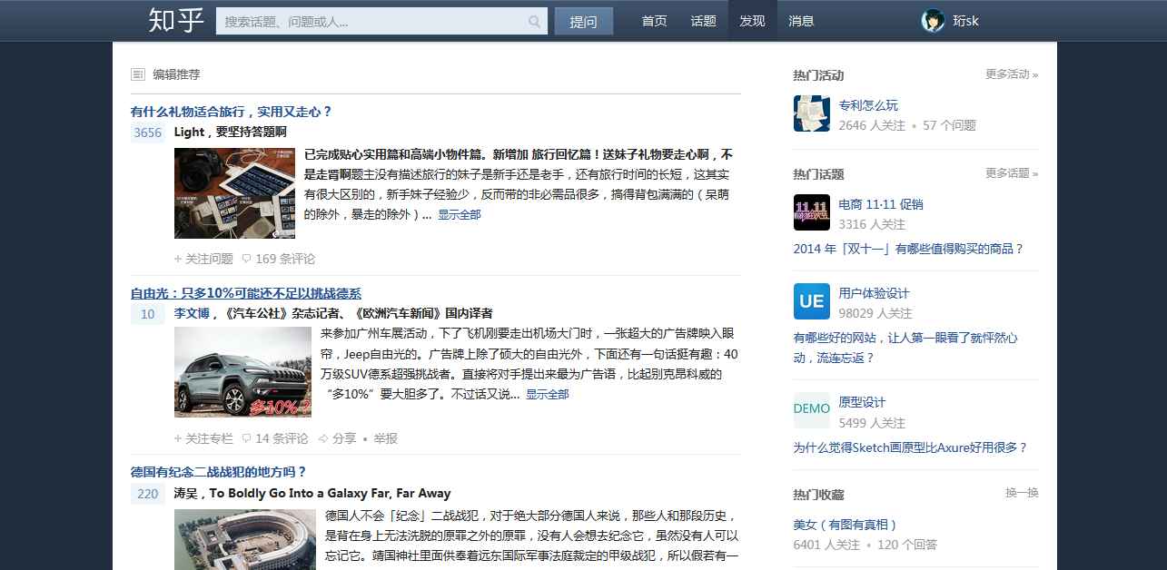The width and height of the screenshot is (1167, 570).
Task: Click the 热门话题 heading
Action: 818,174
